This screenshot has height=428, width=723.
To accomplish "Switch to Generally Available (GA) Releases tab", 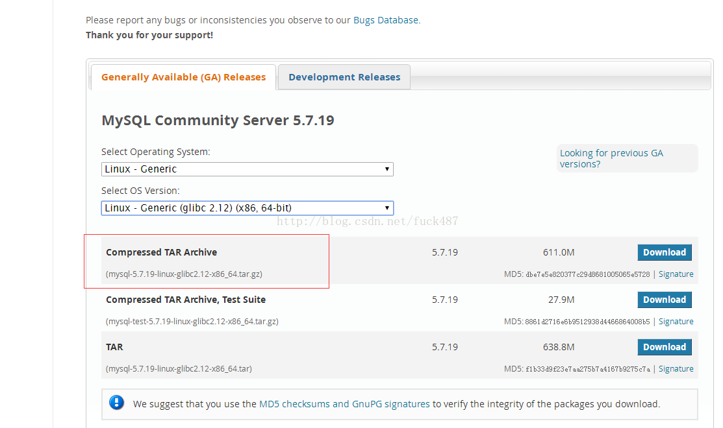I will click(184, 77).
